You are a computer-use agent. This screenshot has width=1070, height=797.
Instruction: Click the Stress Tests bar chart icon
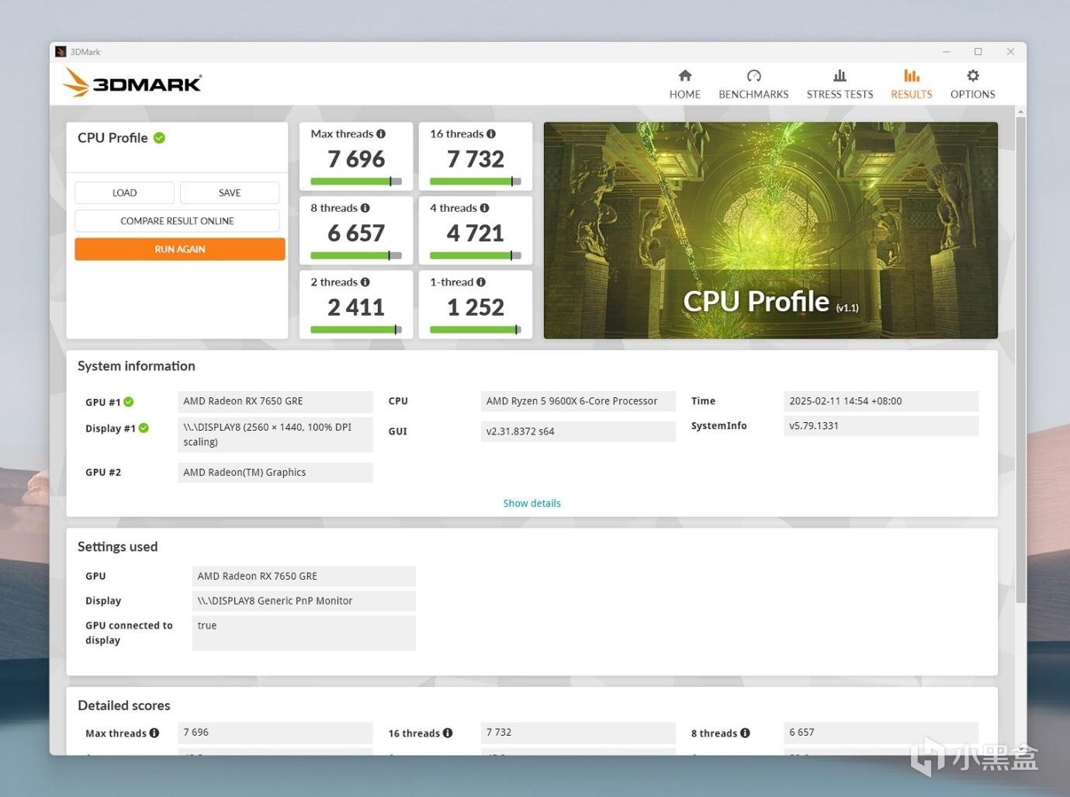pos(840,75)
